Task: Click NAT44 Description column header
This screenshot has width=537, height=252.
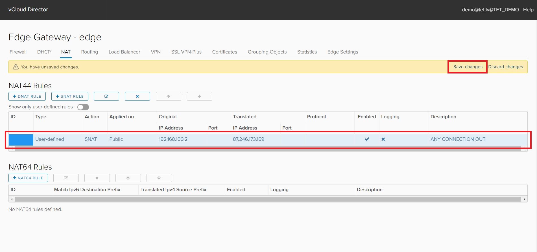Action: tap(443, 117)
